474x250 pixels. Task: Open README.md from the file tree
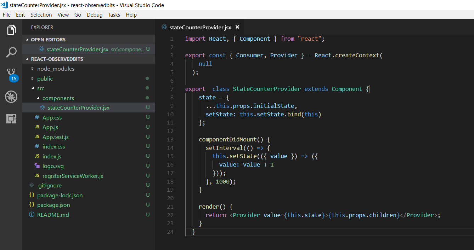53,215
